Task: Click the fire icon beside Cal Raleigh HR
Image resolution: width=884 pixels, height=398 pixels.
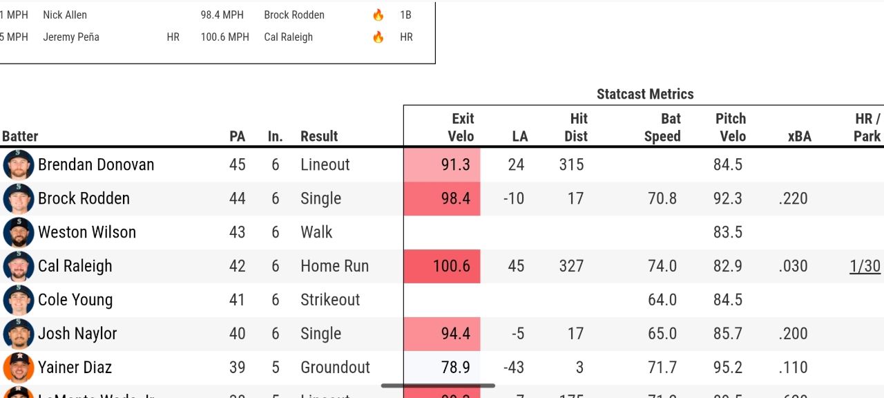Action: [378, 37]
